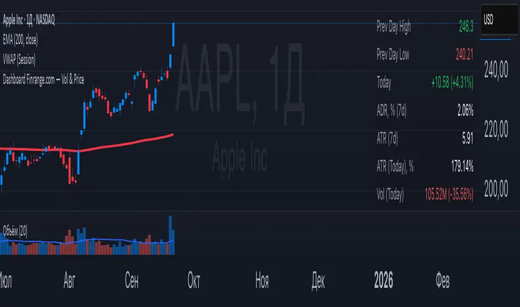Image resolution: width=520 pixels, height=307 pixels.
Task: Click the Ноя label on time axis
Action: click(x=262, y=280)
